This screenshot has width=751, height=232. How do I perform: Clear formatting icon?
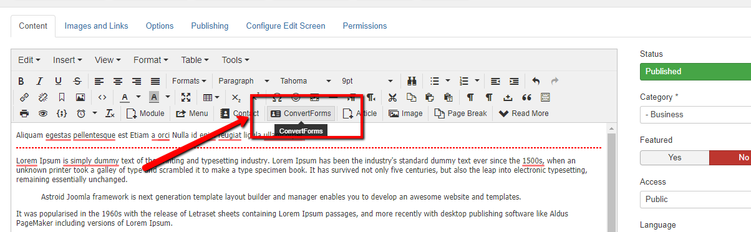110,114
